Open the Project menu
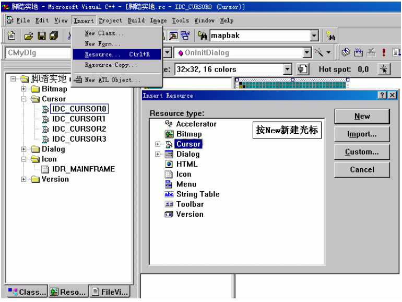 click(111, 20)
